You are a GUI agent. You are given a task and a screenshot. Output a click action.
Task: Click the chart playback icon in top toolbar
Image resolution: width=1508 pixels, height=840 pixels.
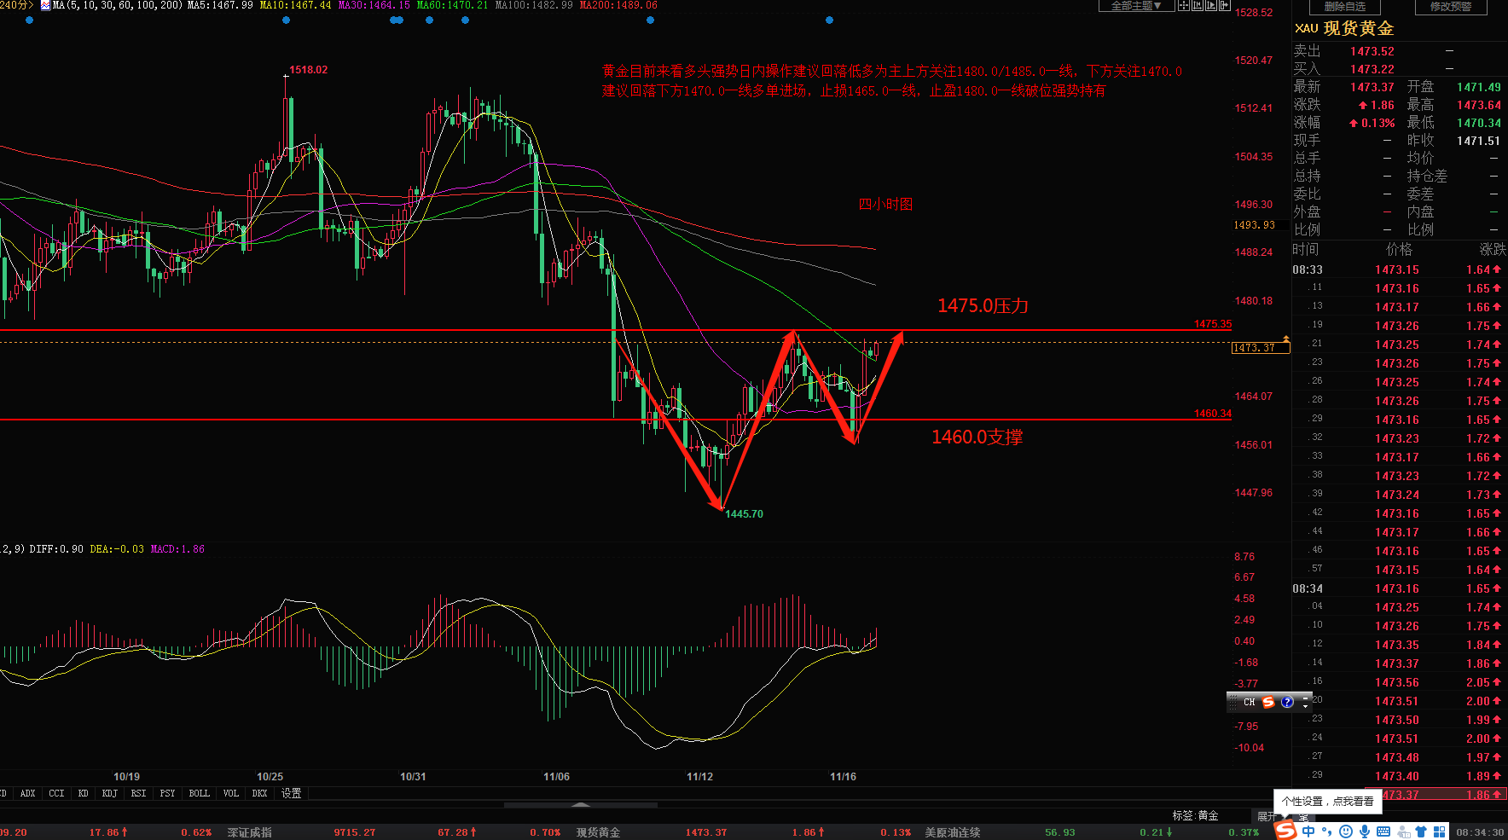(x=1211, y=5)
